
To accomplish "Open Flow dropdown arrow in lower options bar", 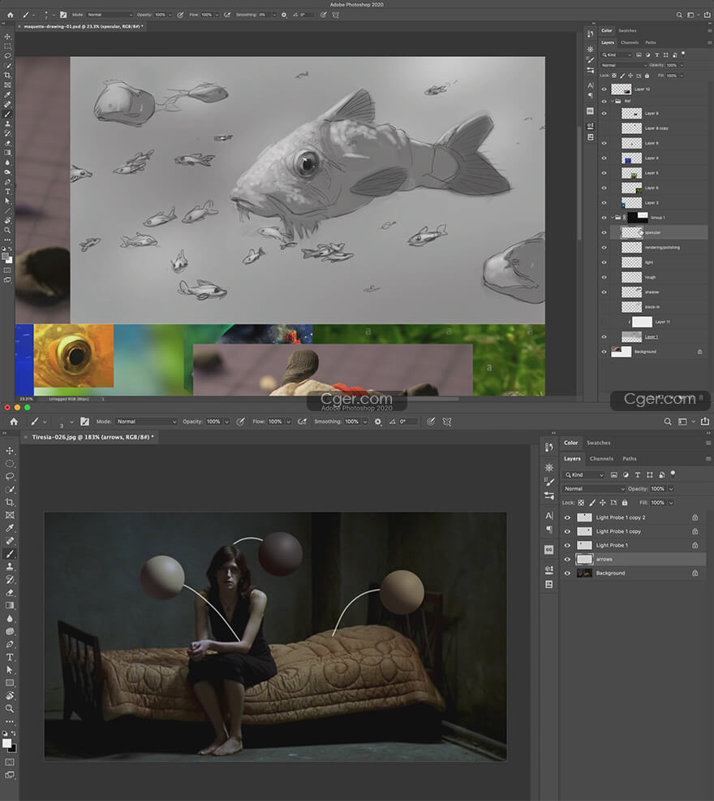I will coord(288,422).
